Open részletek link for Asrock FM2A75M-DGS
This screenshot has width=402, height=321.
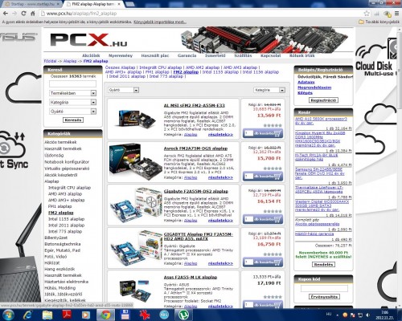[220, 177]
